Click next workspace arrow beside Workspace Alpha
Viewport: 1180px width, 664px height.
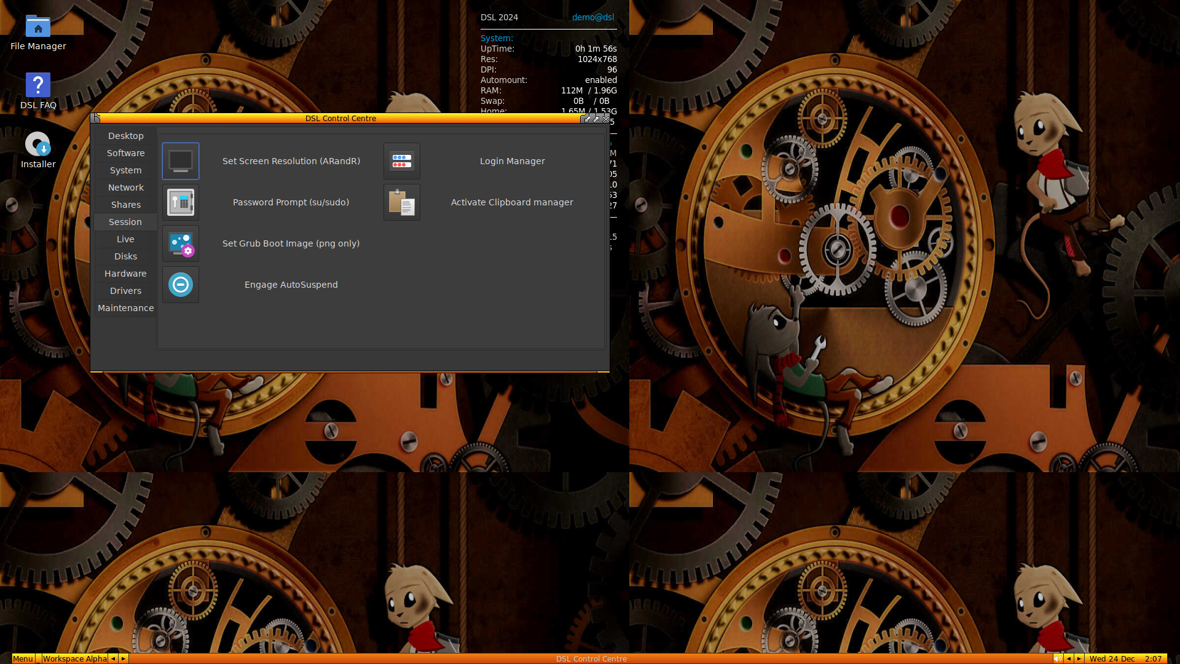pos(124,658)
